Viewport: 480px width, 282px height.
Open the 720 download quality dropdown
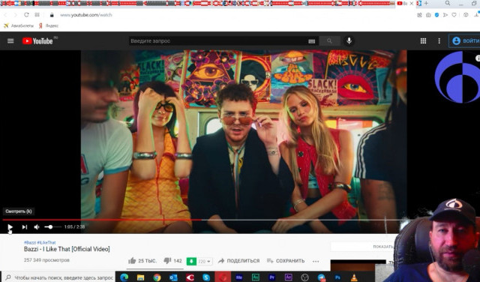tap(204, 261)
